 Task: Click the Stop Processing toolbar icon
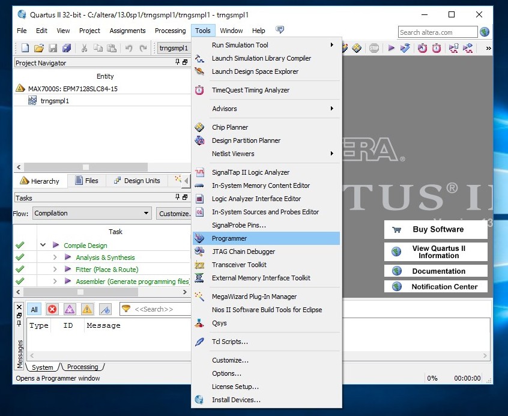pyautogui.click(x=374, y=48)
